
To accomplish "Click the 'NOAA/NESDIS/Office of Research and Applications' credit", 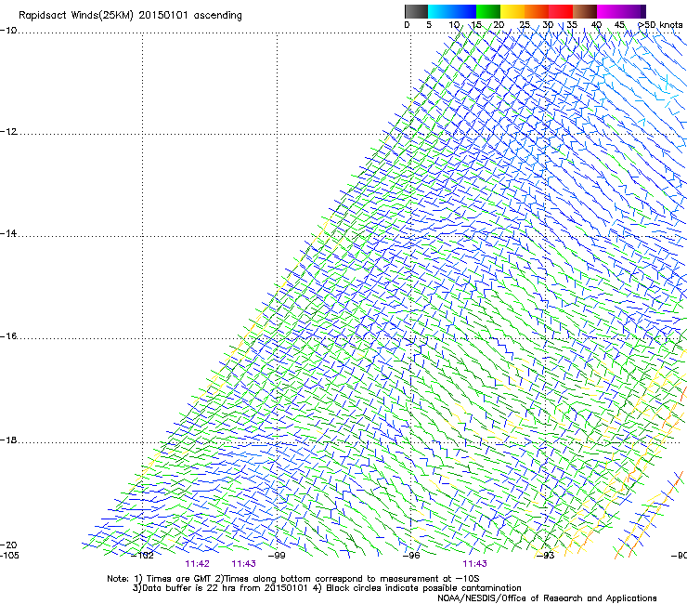I will point(547,598).
